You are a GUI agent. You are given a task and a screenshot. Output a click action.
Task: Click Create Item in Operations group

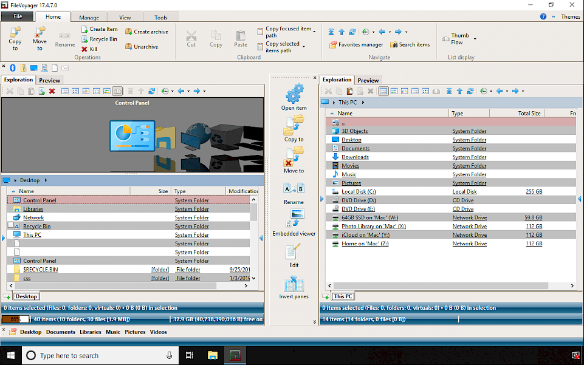coord(100,29)
